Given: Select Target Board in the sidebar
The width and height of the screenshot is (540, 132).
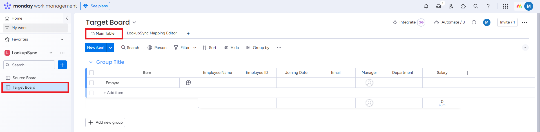Looking at the screenshot, I should (x=35, y=87).
